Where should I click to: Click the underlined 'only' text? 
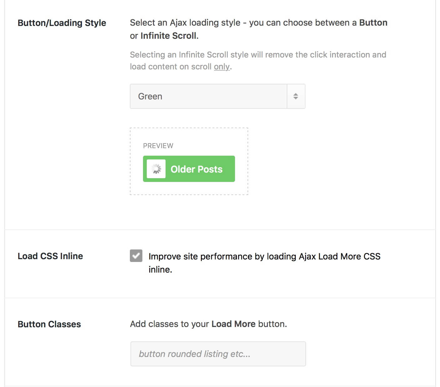click(x=222, y=67)
